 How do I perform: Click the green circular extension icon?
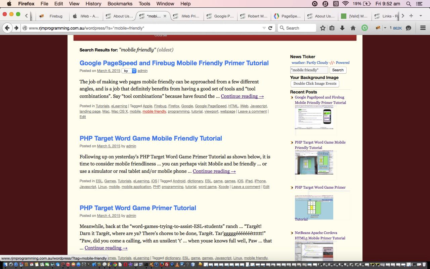(364, 28)
